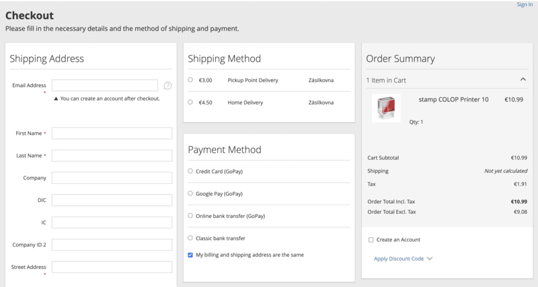The height and width of the screenshot is (287, 538).
Task: Click the Company text field
Action: coord(112,178)
